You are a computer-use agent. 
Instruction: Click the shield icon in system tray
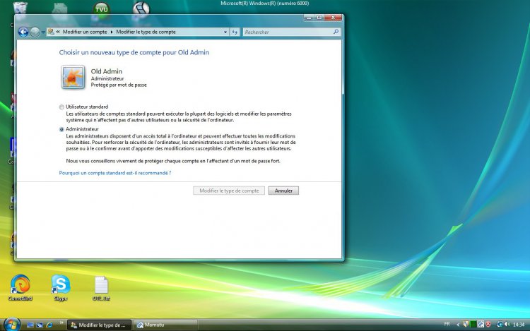click(466, 324)
